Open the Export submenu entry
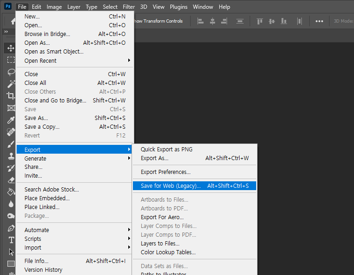This screenshot has width=354, height=275. 74,149
